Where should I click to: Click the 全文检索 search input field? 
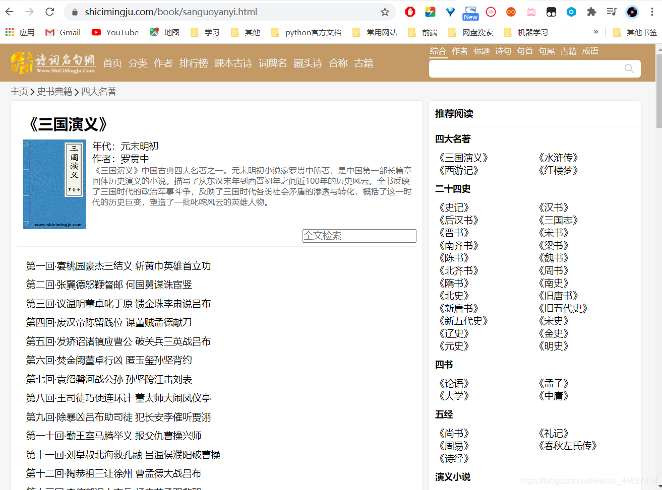click(359, 235)
